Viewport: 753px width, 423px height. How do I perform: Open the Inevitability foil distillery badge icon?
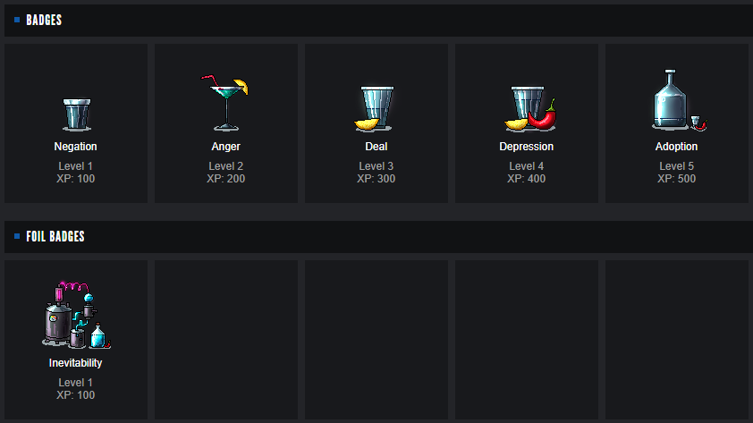[76, 317]
